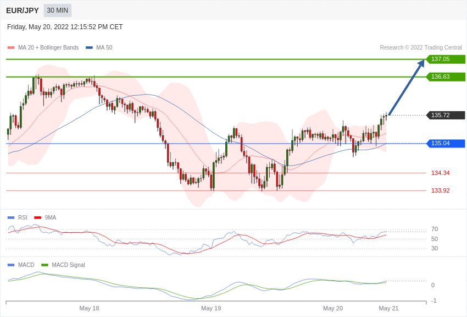Click the May 18 date label
This screenshot has width=467, height=317.
89,308
